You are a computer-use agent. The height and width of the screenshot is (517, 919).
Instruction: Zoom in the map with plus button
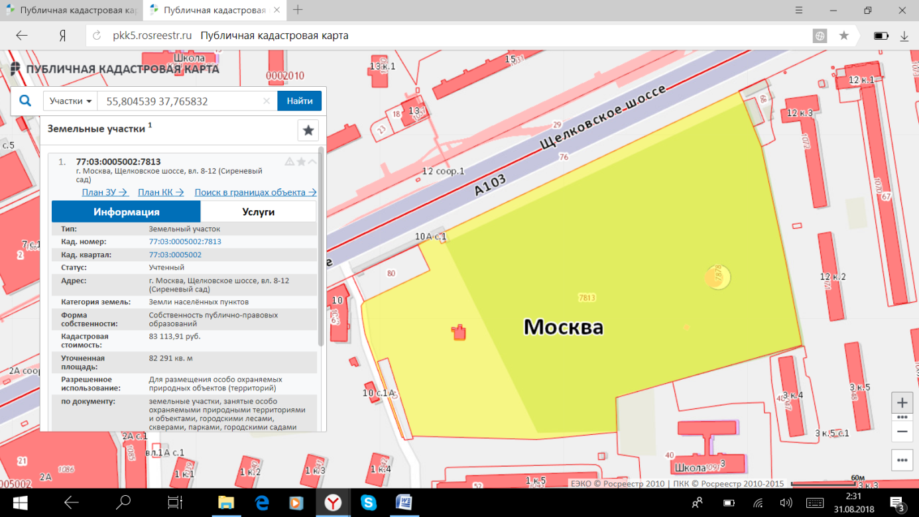[x=902, y=402]
